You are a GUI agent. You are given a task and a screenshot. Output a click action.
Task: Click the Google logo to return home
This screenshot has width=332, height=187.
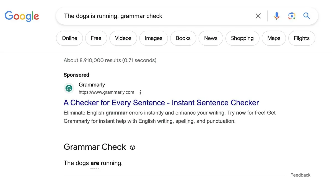coord(22,16)
